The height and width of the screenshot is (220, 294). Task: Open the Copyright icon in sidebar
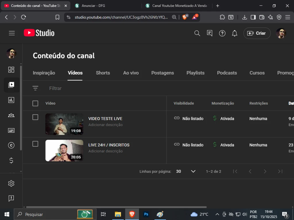(x=11, y=146)
